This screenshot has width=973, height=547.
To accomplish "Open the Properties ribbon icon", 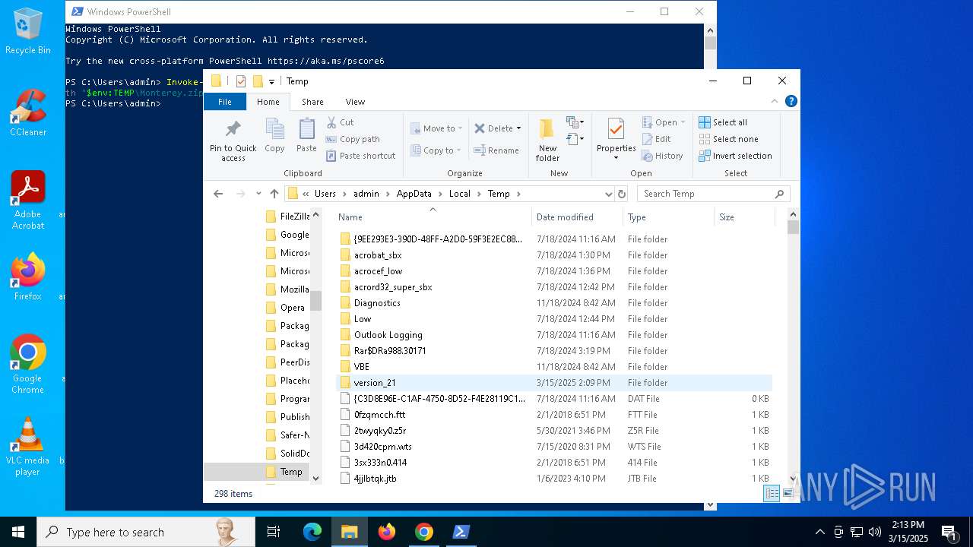I will [x=616, y=139].
